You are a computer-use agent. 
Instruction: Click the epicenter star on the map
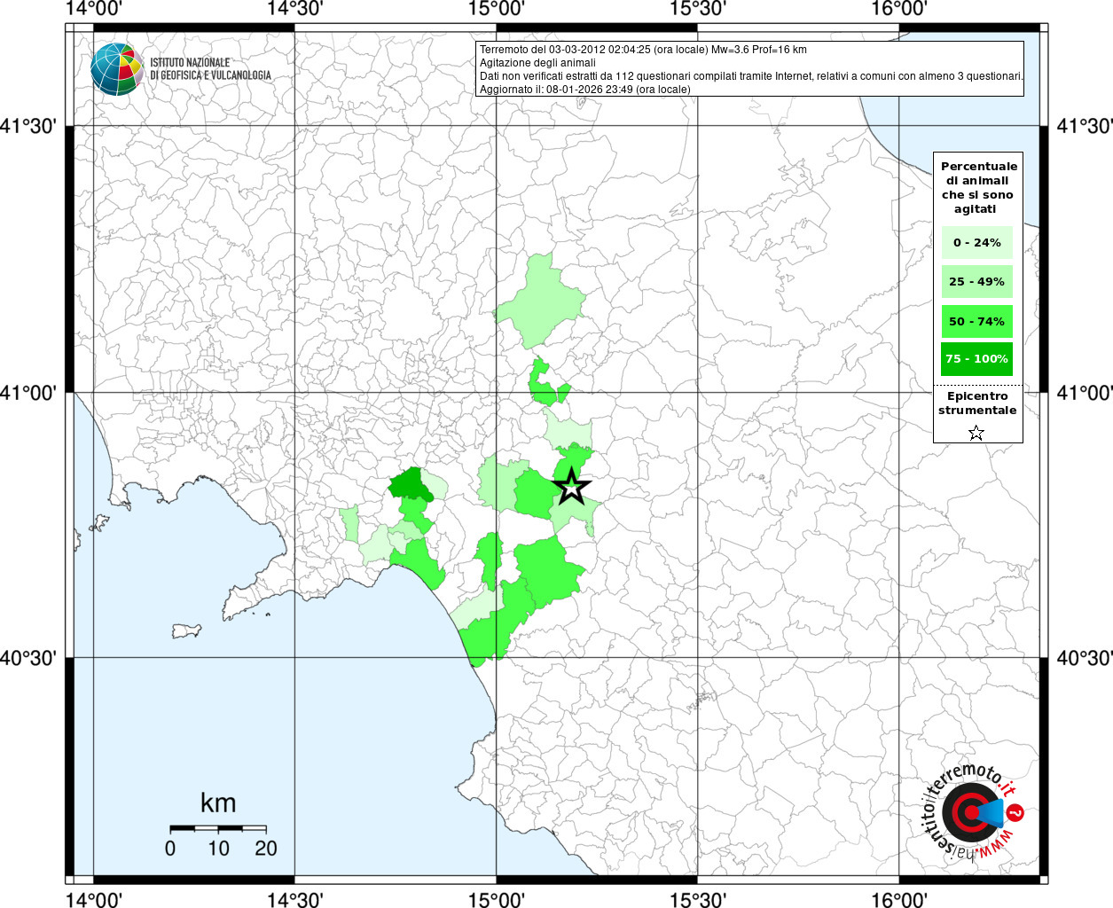coord(572,486)
